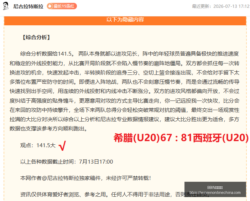Viewport: 250px width, 201px height.
Task: Select the 观点：141.5大 line
Action: 38,145
